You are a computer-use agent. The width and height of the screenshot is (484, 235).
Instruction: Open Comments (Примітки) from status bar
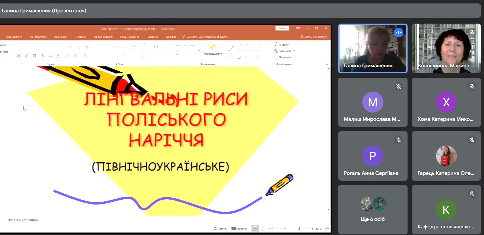point(239,229)
